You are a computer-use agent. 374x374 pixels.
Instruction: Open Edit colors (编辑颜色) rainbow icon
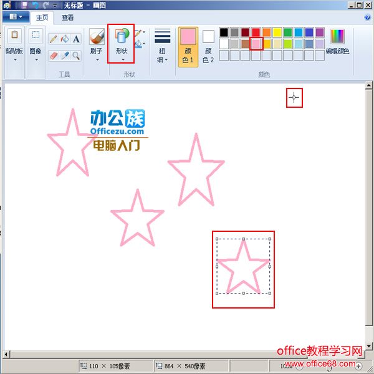point(337,36)
